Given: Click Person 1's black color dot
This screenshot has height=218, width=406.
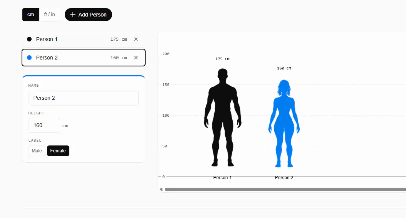Looking at the screenshot, I should (x=29, y=39).
